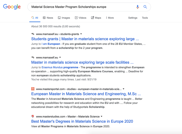Click the masterstudies.com favicon icon
The height and width of the screenshot is (134, 182).
pos(33,116)
